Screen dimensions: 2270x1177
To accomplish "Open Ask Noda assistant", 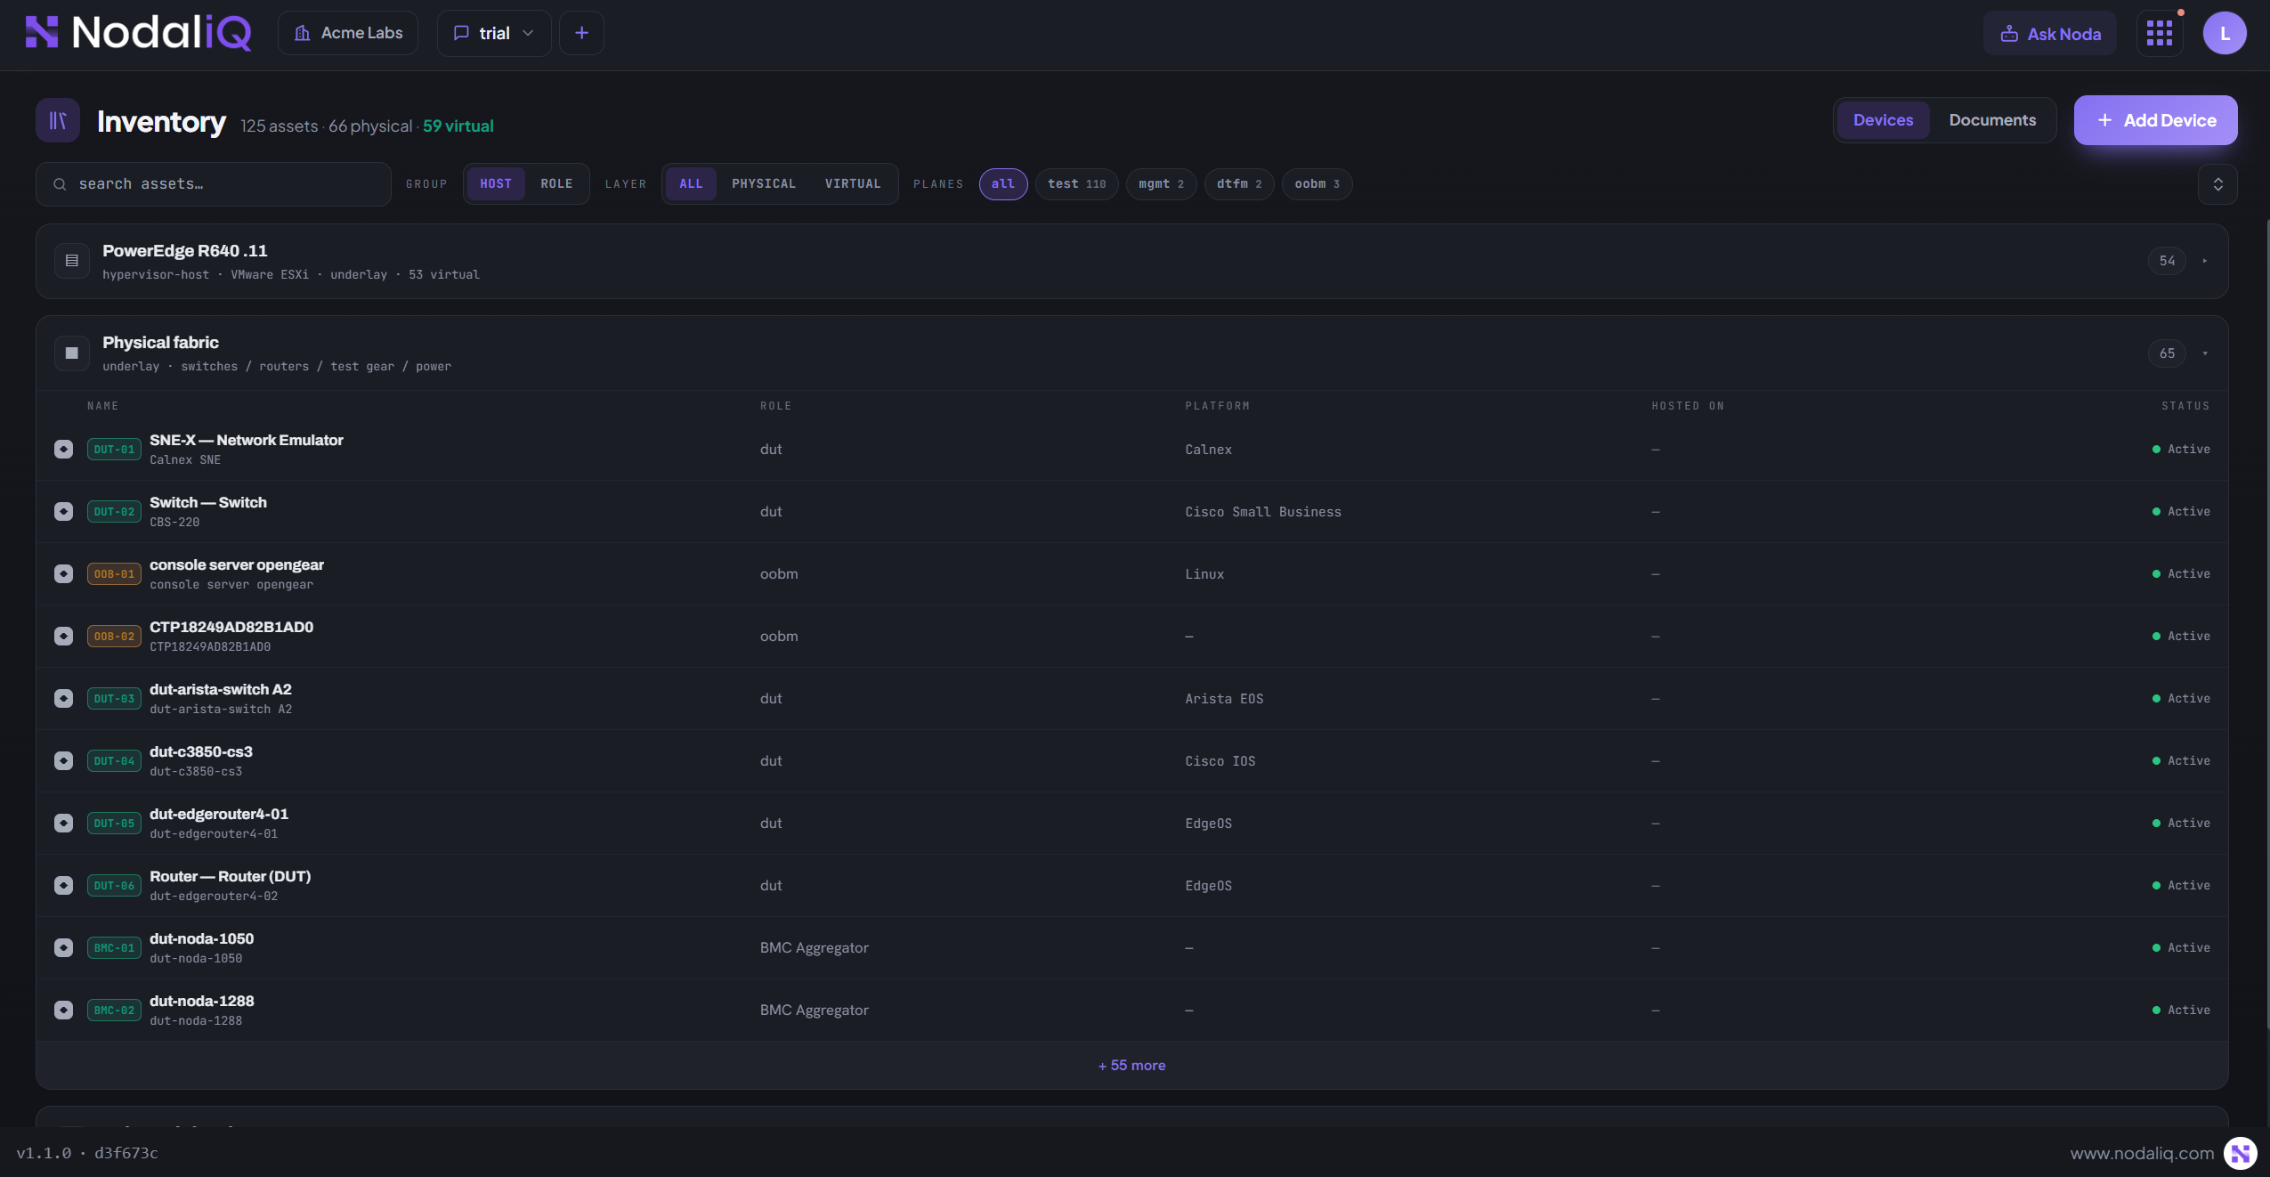I will [2050, 34].
